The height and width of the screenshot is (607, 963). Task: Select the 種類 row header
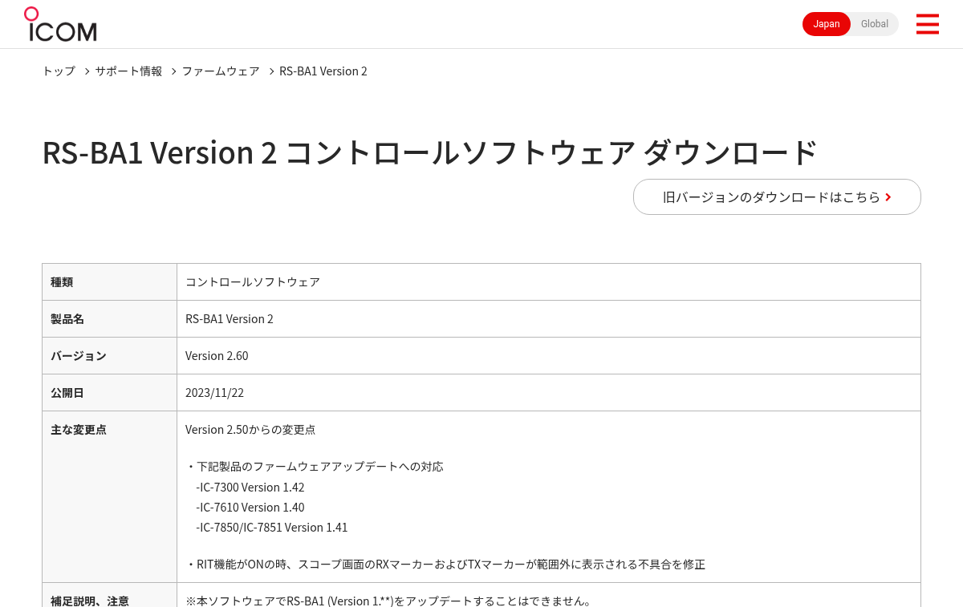tap(110, 282)
